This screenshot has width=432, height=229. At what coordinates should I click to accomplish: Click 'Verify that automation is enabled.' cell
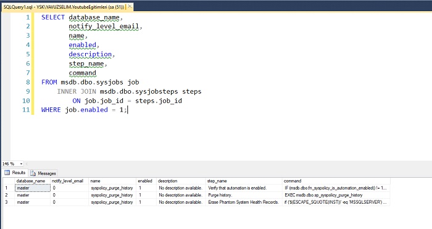[x=244, y=188]
